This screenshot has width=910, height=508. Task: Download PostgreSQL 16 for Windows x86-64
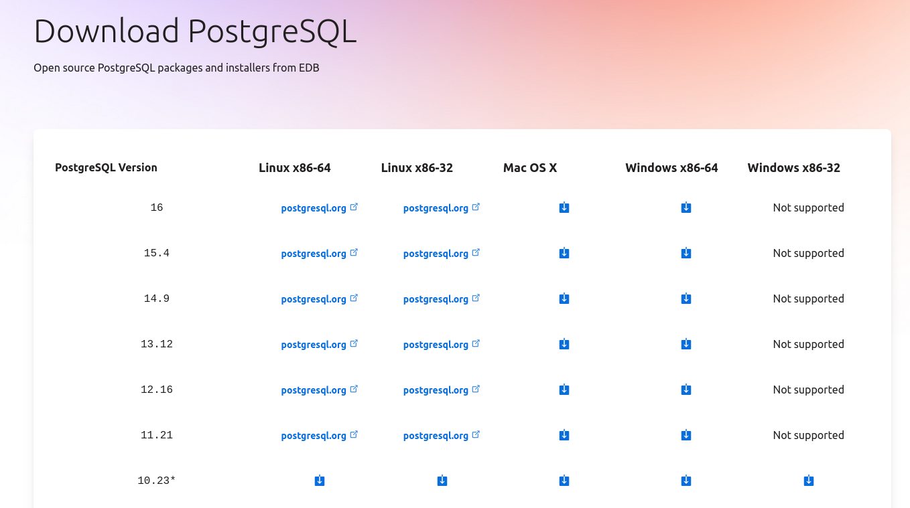click(686, 207)
